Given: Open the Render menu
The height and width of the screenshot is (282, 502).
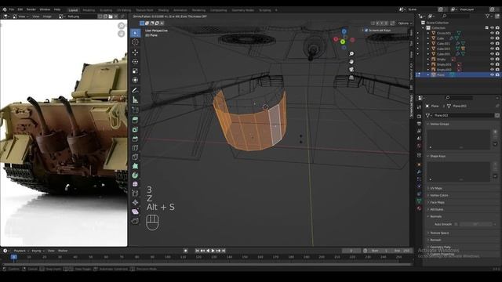Looking at the screenshot, I should pos(31,9).
